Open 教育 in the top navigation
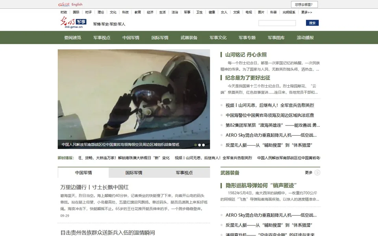Image resolution: width=378 pixels, height=236 pixels. (x=138, y=12)
